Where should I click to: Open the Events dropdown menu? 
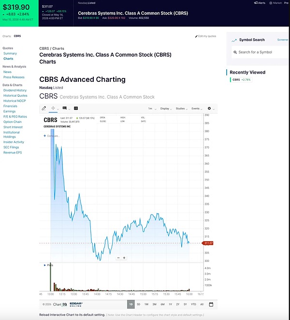197,108
